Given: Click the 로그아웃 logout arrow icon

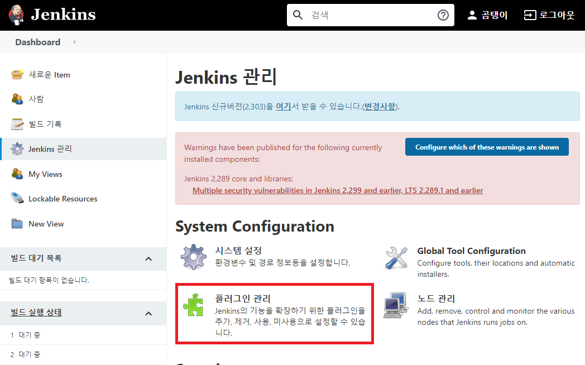Looking at the screenshot, I should (530, 15).
